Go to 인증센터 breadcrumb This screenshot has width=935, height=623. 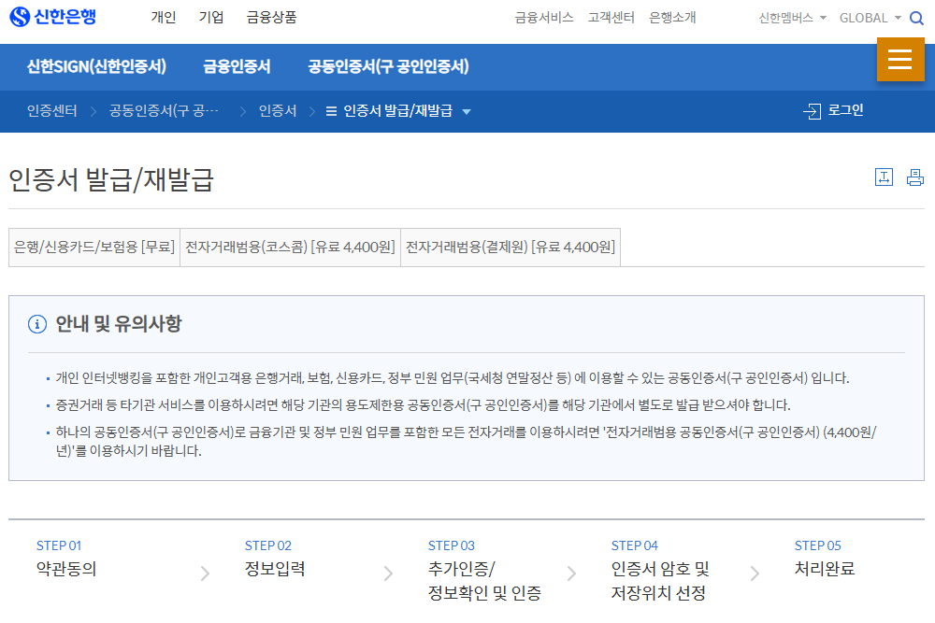point(51,111)
